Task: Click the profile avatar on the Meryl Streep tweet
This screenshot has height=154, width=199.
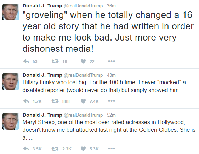Action: pos(11,121)
